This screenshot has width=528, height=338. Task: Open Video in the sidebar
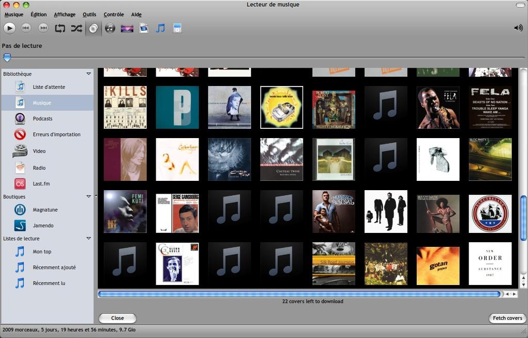tap(47, 151)
